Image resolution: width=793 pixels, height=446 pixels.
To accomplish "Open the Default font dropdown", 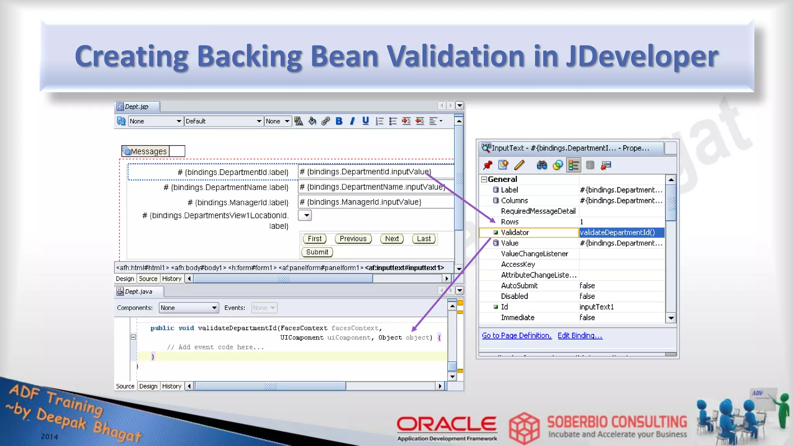I will (224, 121).
